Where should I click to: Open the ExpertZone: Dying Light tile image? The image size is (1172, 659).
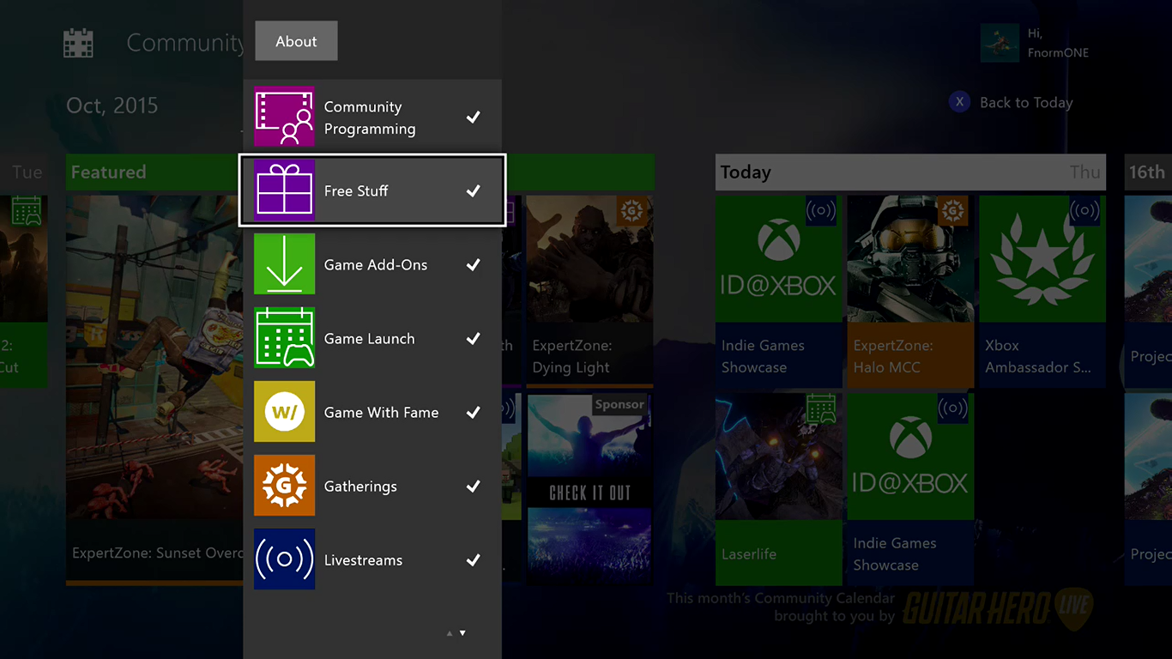click(589, 259)
